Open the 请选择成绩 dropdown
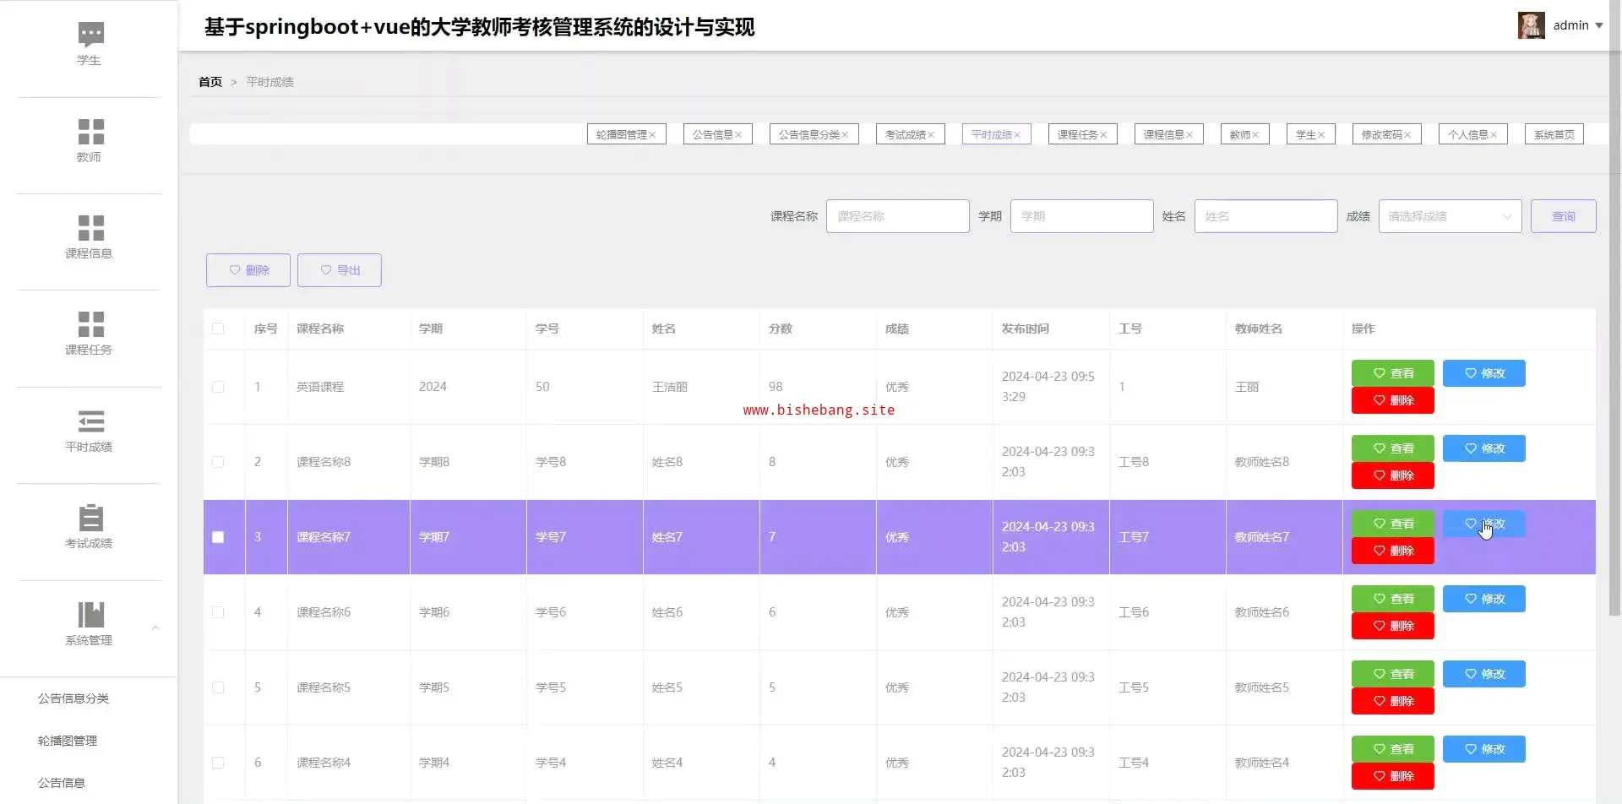Image resolution: width=1622 pixels, height=804 pixels. [x=1449, y=216]
